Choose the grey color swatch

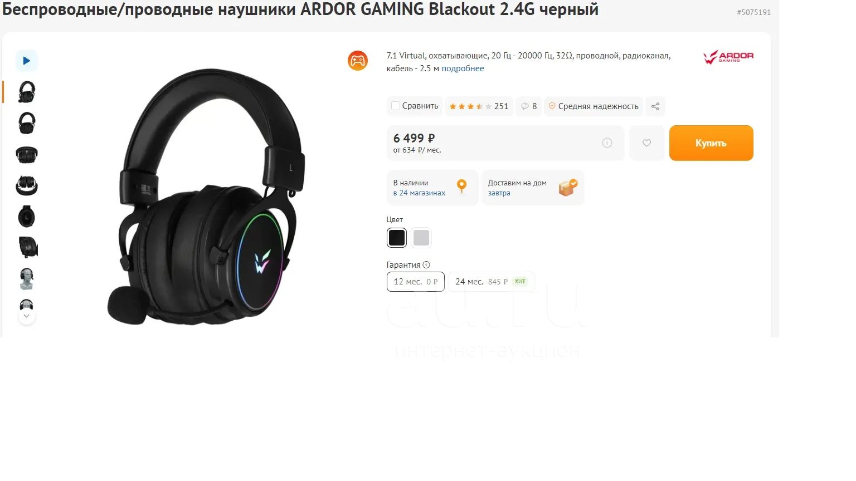click(421, 238)
